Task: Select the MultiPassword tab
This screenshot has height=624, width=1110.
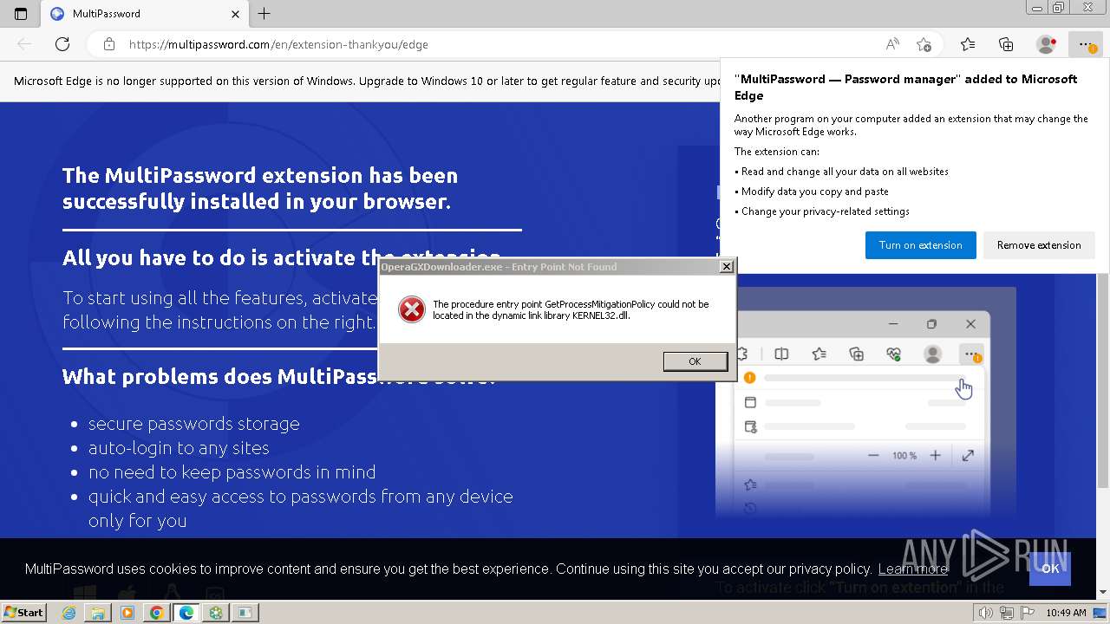Action: tap(145, 14)
